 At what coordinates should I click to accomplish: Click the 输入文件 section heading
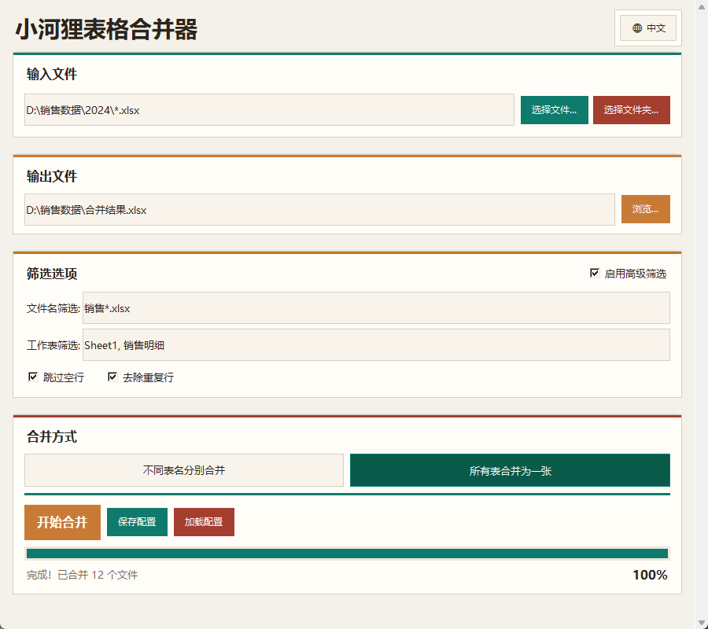[52, 74]
